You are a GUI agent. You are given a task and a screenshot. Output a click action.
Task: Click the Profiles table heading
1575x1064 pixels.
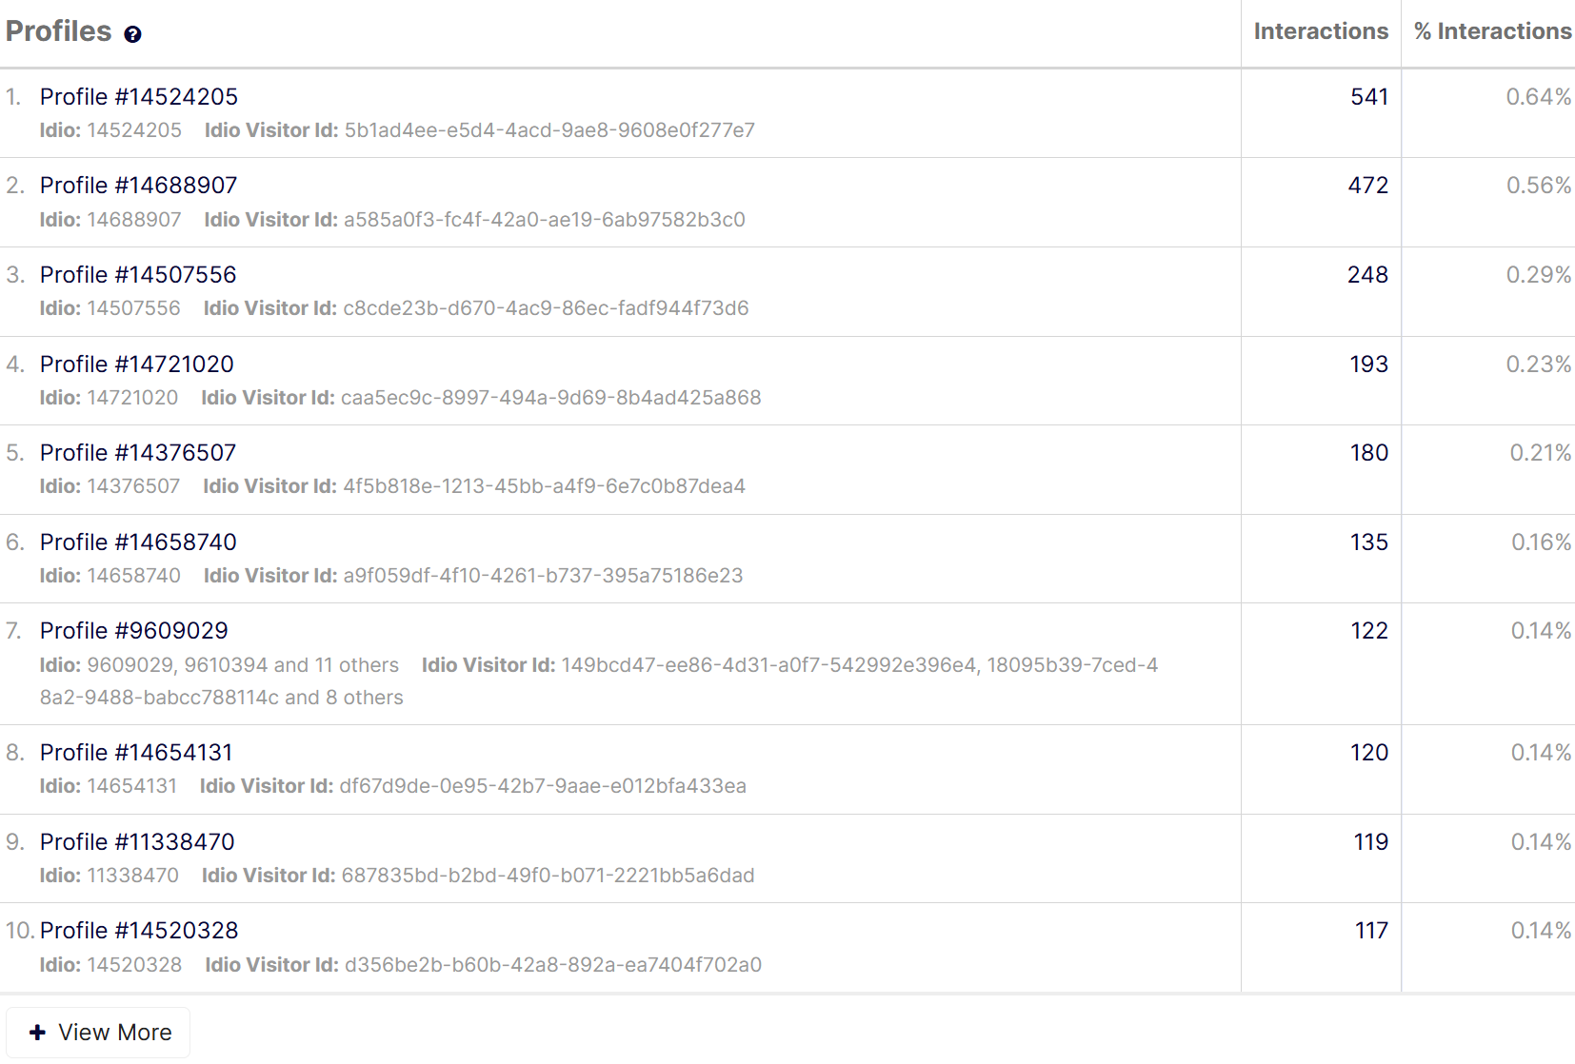click(x=59, y=31)
